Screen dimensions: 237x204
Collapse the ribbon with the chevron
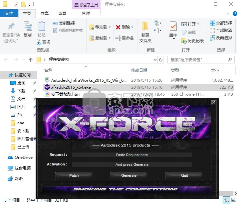point(227,14)
